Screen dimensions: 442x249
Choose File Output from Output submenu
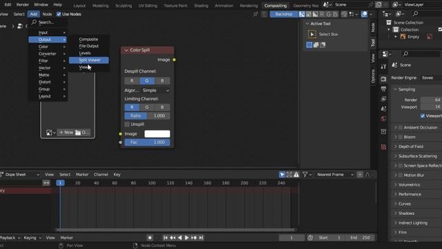pyautogui.click(x=89, y=46)
